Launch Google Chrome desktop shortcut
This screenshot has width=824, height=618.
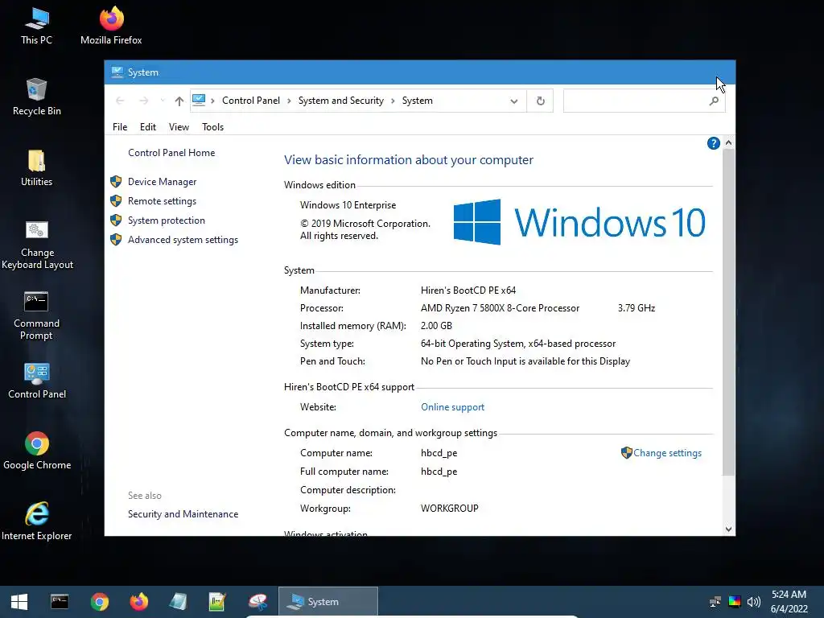point(37,451)
